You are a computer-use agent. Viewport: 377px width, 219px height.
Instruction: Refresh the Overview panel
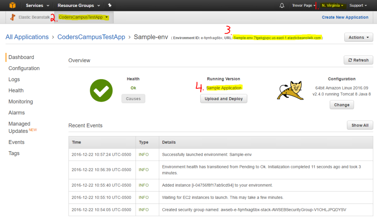[x=358, y=60]
